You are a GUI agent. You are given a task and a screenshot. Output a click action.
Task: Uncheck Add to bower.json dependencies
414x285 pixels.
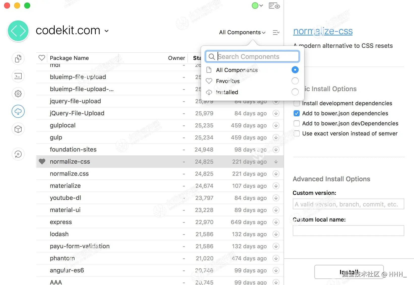click(297, 113)
